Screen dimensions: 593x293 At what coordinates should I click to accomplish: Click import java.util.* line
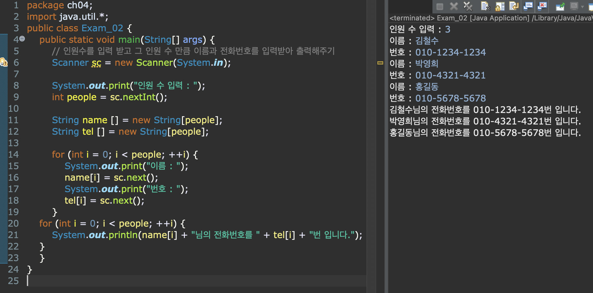click(x=67, y=17)
